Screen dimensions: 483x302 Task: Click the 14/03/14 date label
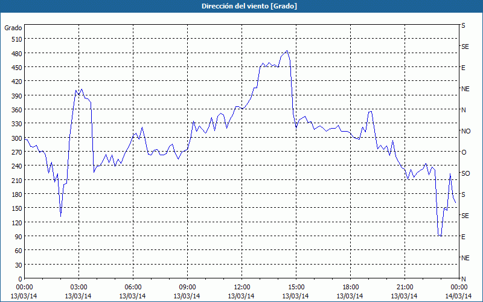[x=459, y=296]
